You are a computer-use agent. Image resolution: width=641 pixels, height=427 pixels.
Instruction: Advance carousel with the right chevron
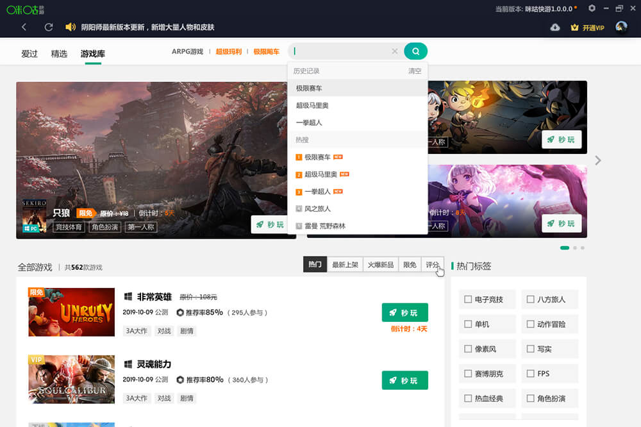click(x=597, y=160)
